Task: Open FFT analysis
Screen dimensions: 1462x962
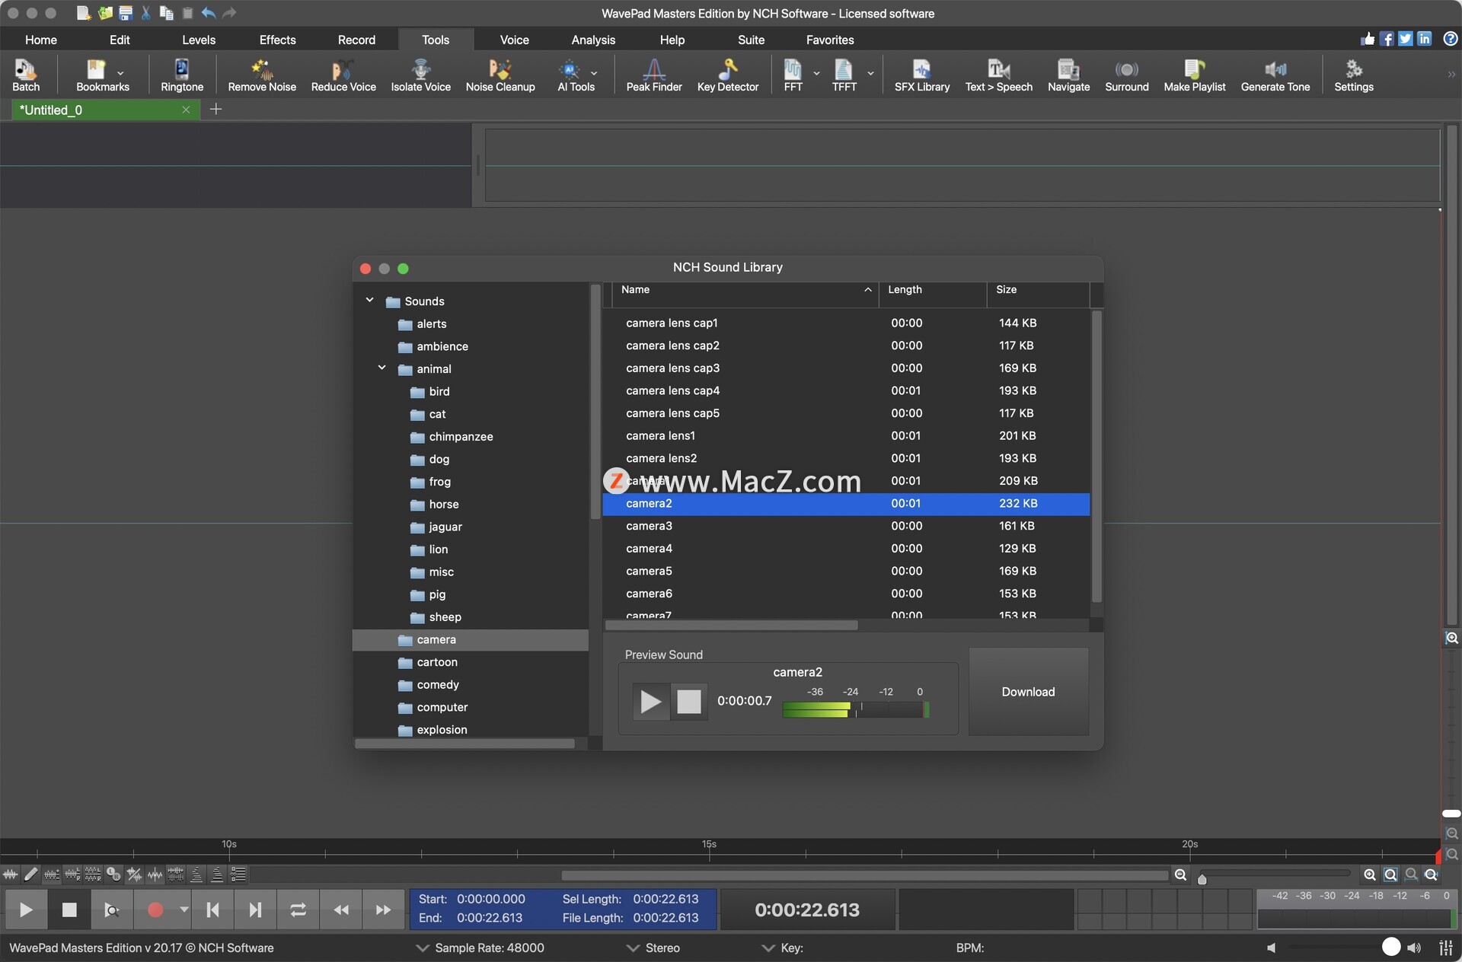Action: [x=793, y=75]
